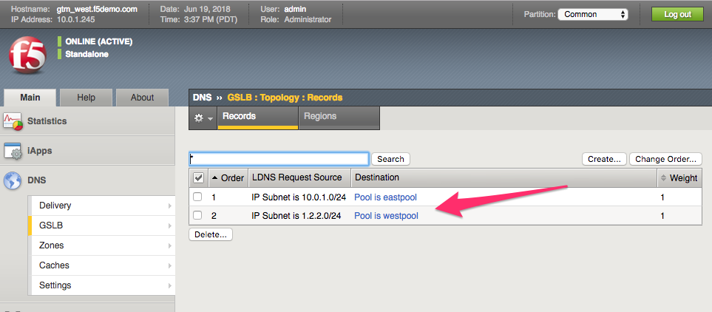Click the Weight column sort arrows
This screenshot has width=712, height=312.
(x=663, y=177)
